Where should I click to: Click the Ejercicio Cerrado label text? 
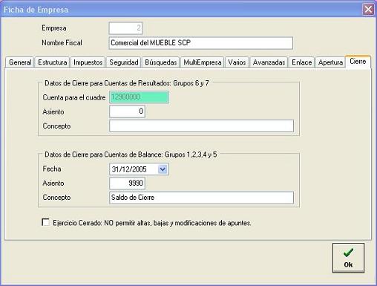pyautogui.click(x=152, y=223)
